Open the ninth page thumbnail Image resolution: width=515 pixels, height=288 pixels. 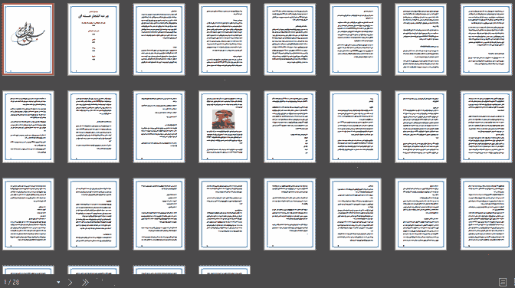point(28,126)
